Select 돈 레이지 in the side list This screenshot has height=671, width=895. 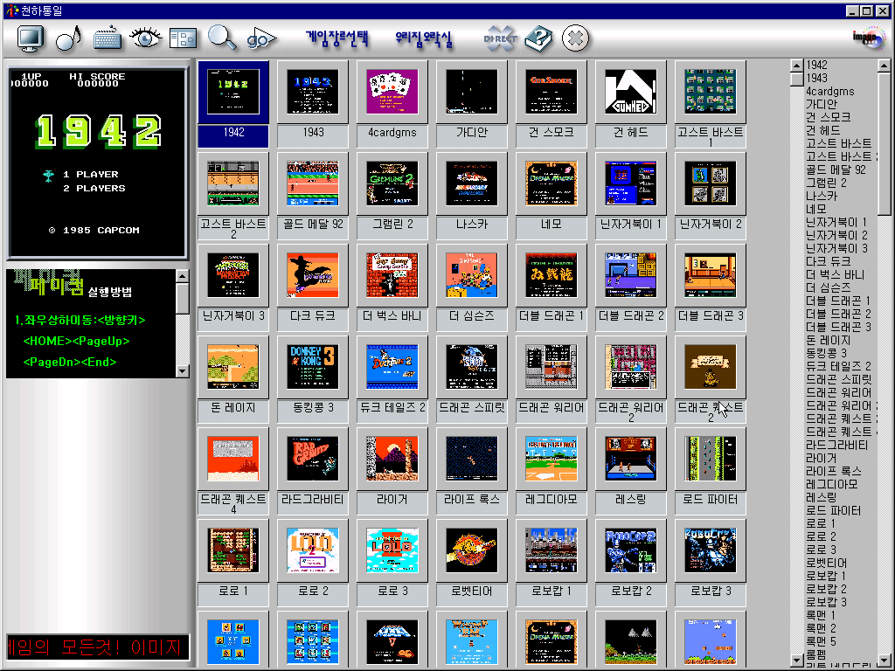point(828,340)
